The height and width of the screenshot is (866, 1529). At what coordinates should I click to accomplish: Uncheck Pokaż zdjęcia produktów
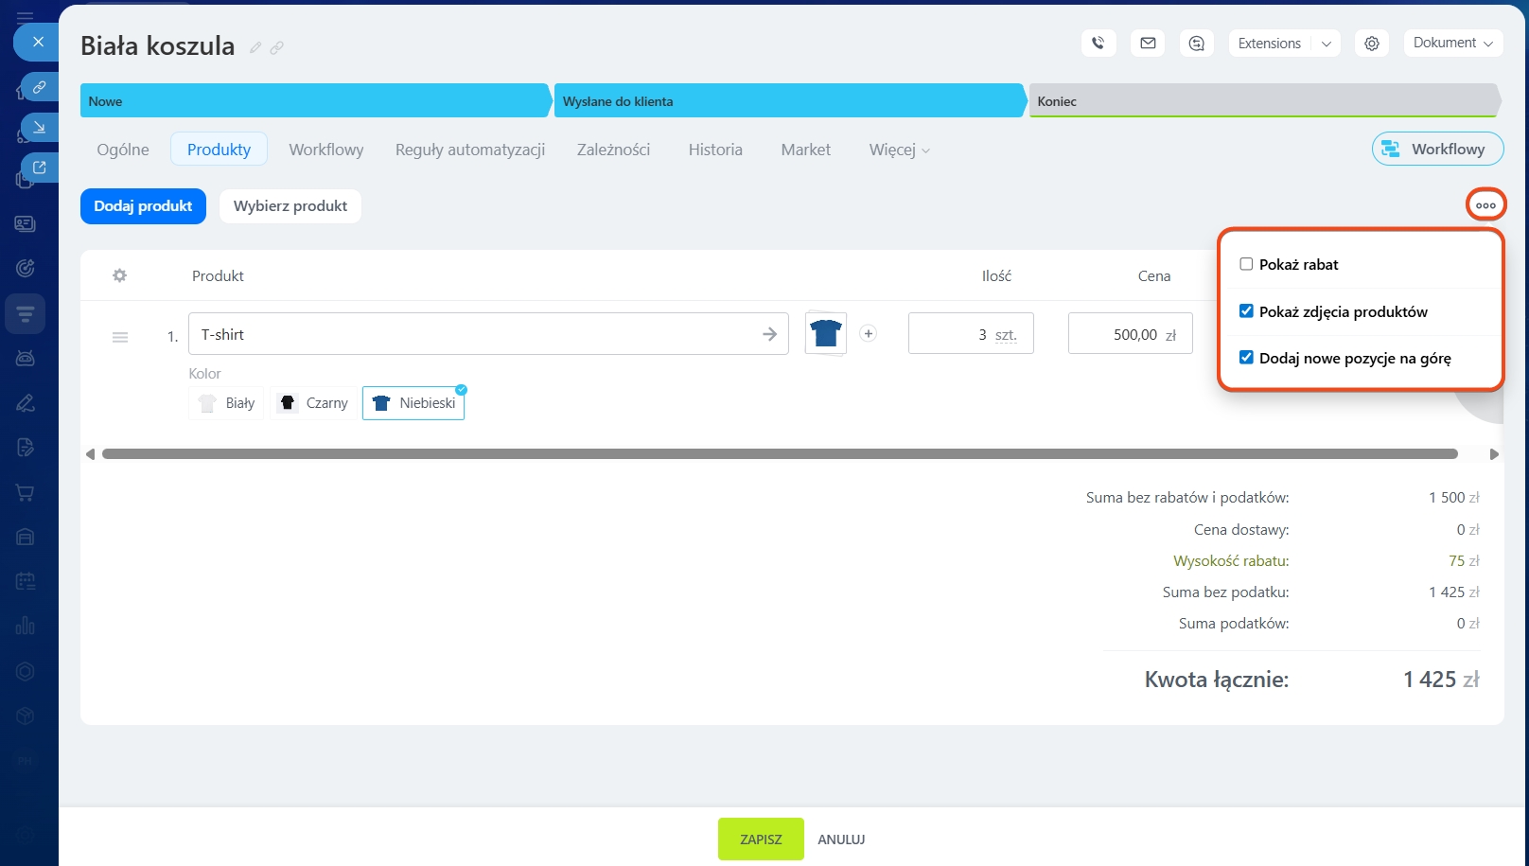coord(1246,311)
